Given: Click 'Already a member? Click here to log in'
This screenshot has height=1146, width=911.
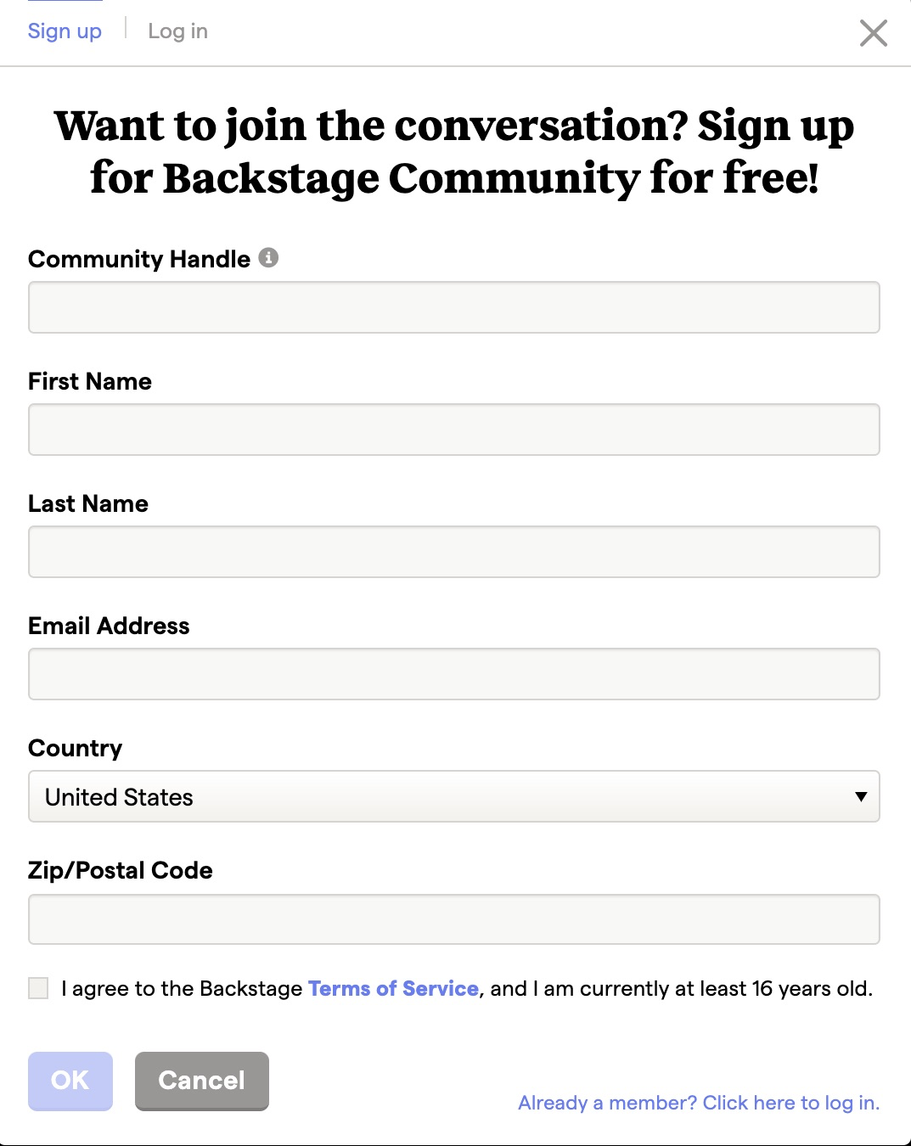Looking at the screenshot, I should pyautogui.click(x=699, y=1103).
